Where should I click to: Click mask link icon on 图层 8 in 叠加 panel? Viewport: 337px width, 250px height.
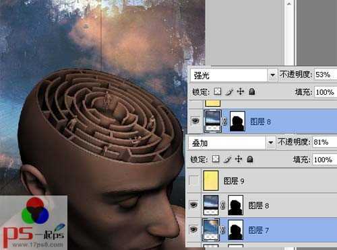pos(222,205)
